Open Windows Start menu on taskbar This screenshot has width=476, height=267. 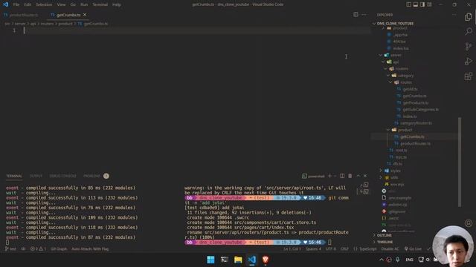(210, 260)
